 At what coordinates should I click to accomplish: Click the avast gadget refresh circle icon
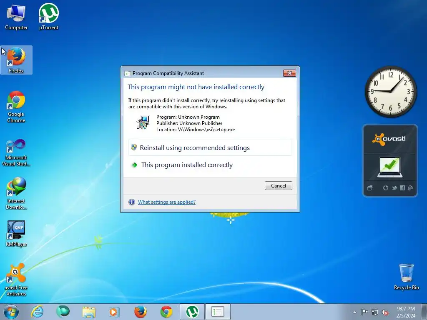pos(386,188)
